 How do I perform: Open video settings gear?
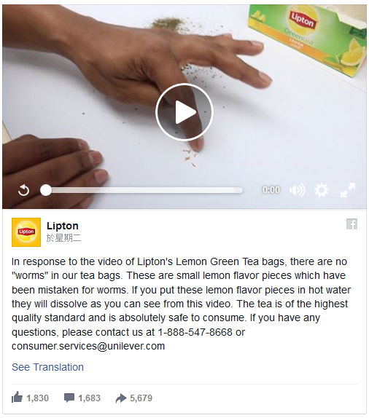[x=322, y=190]
